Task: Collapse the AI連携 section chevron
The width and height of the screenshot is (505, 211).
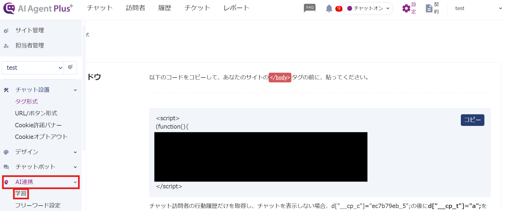Action: pyautogui.click(x=75, y=182)
